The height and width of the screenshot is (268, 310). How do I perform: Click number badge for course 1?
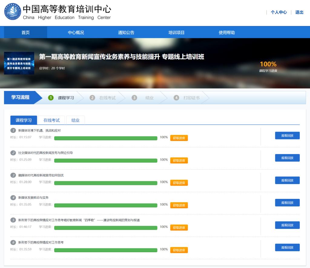tap(13, 130)
